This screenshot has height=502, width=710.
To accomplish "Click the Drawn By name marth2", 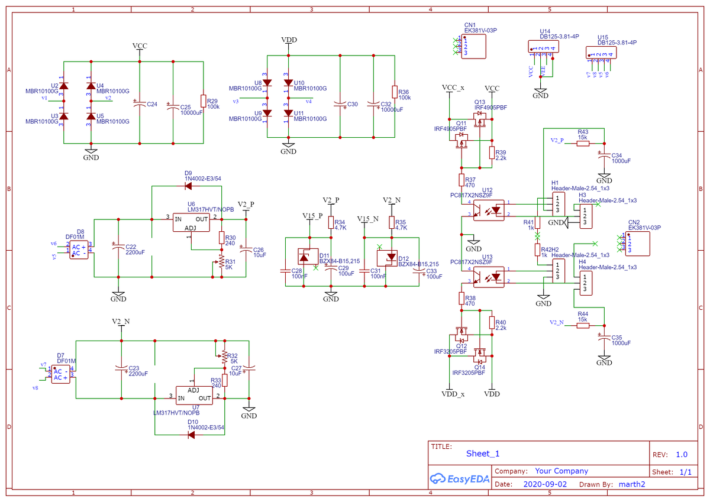I will click(x=631, y=484).
